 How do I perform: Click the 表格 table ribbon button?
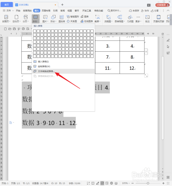[x=35, y=19]
